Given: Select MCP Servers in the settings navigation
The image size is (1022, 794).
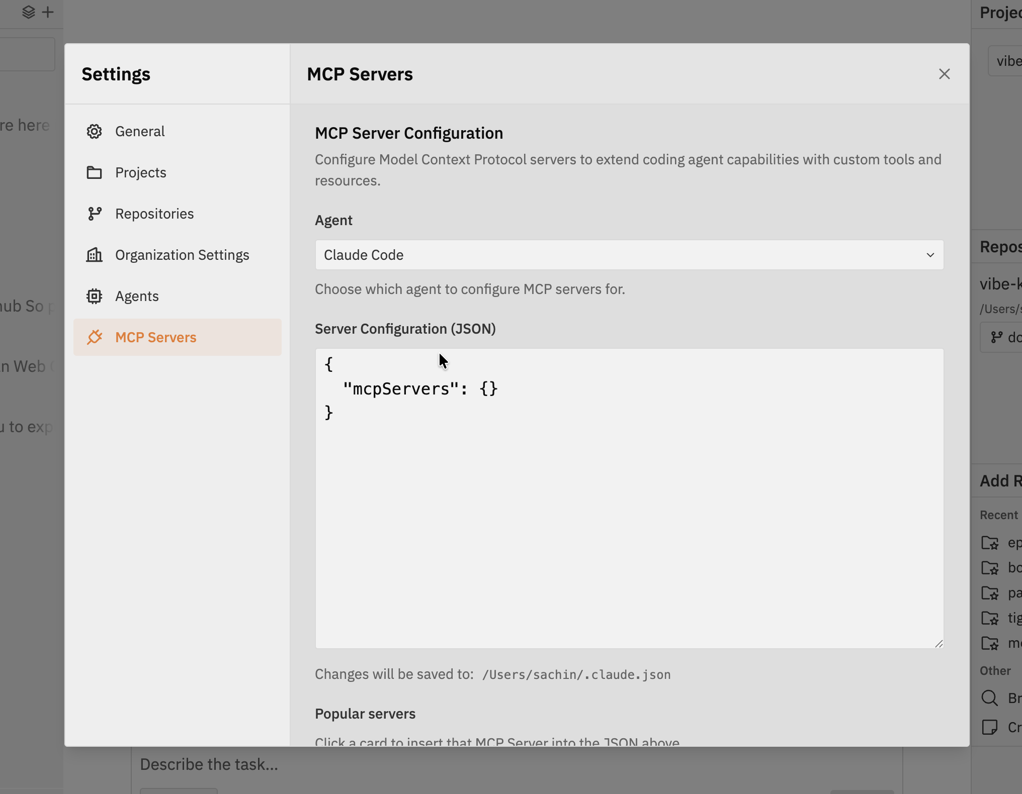Looking at the screenshot, I should click(156, 337).
